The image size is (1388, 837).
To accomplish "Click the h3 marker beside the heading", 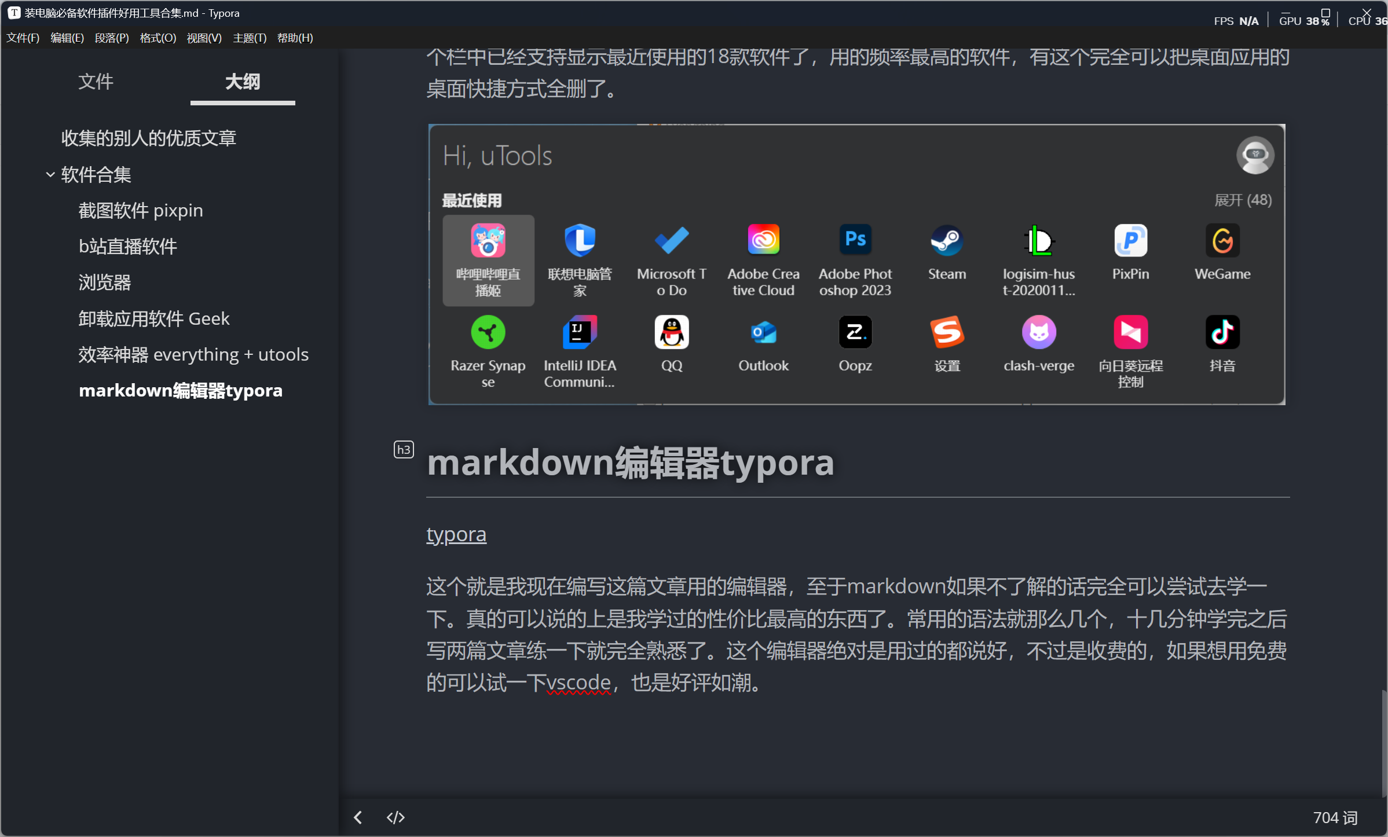I will coord(404,449).
